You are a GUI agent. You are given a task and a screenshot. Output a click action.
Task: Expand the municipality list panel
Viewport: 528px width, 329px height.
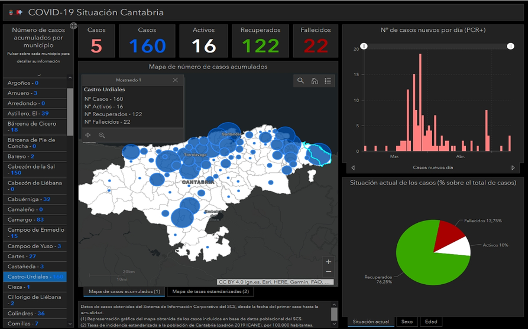[x=73, y=26]
